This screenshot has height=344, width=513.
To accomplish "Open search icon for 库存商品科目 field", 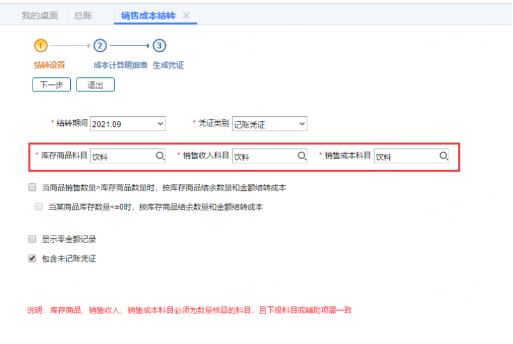I will pyautogui.click(x=160, y=156).
